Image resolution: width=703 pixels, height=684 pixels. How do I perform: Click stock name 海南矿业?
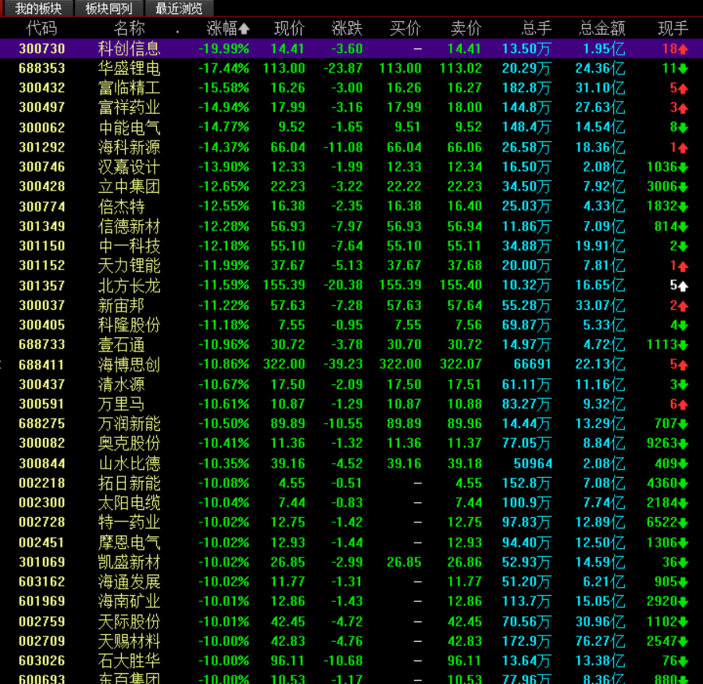(x=129, y=601)
